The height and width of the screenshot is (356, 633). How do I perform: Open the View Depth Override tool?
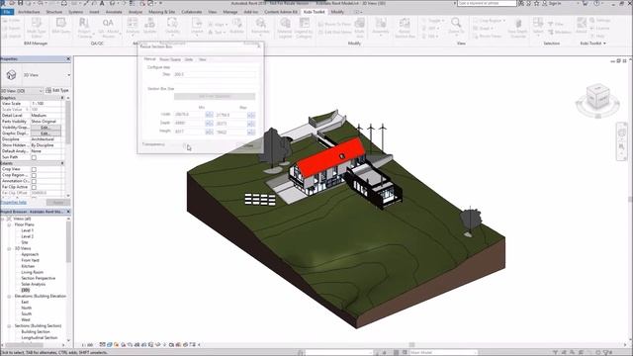tap(517, 28)
